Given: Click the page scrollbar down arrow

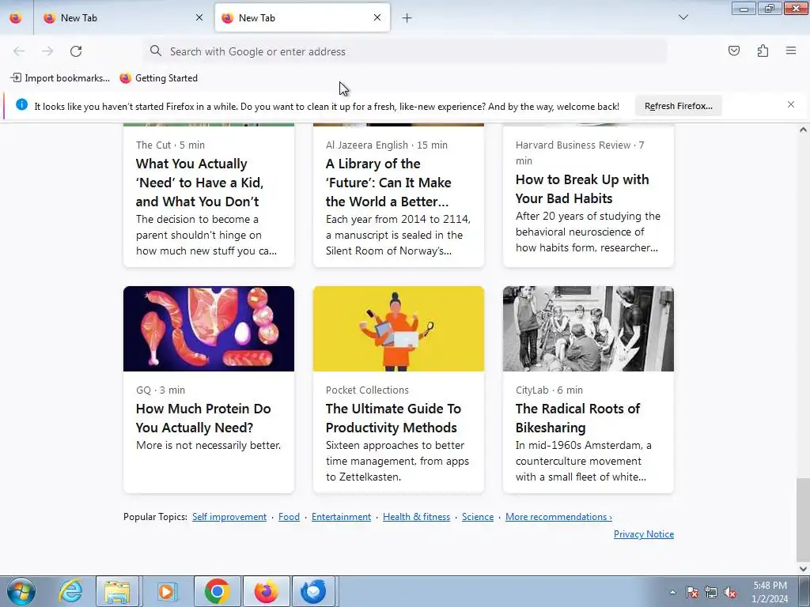Looking at the screenshot, I should coord(803,569).
